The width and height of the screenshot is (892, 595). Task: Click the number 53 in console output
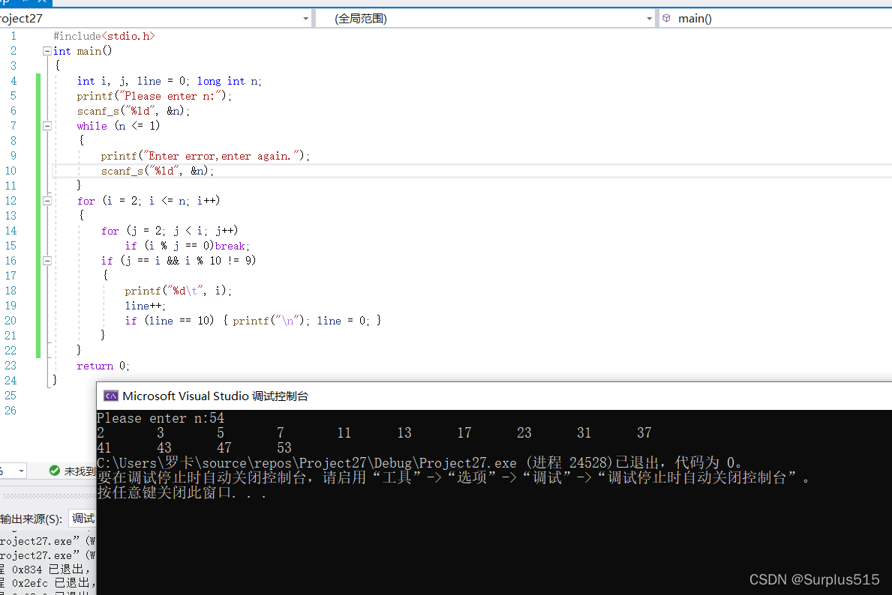284,447
